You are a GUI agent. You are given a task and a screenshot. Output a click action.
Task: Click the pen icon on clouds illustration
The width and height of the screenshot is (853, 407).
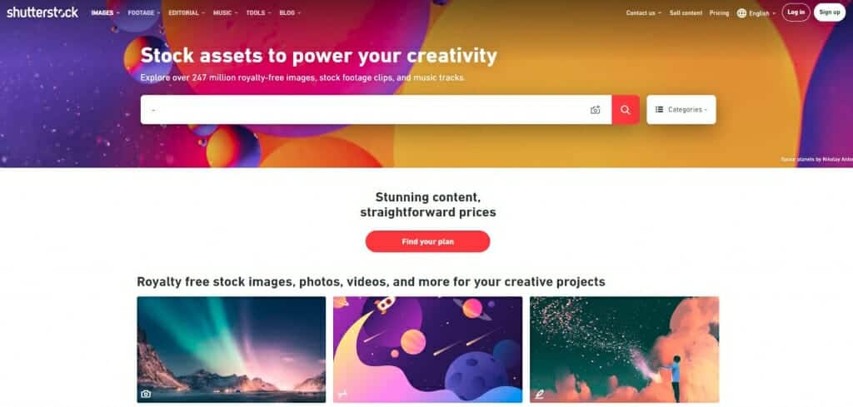pyautogui.click(x=539, y=394)
